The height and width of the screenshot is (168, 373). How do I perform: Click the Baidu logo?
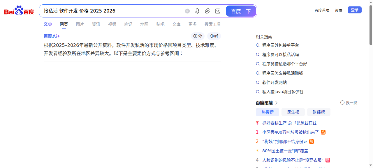(x=19, y=11)
